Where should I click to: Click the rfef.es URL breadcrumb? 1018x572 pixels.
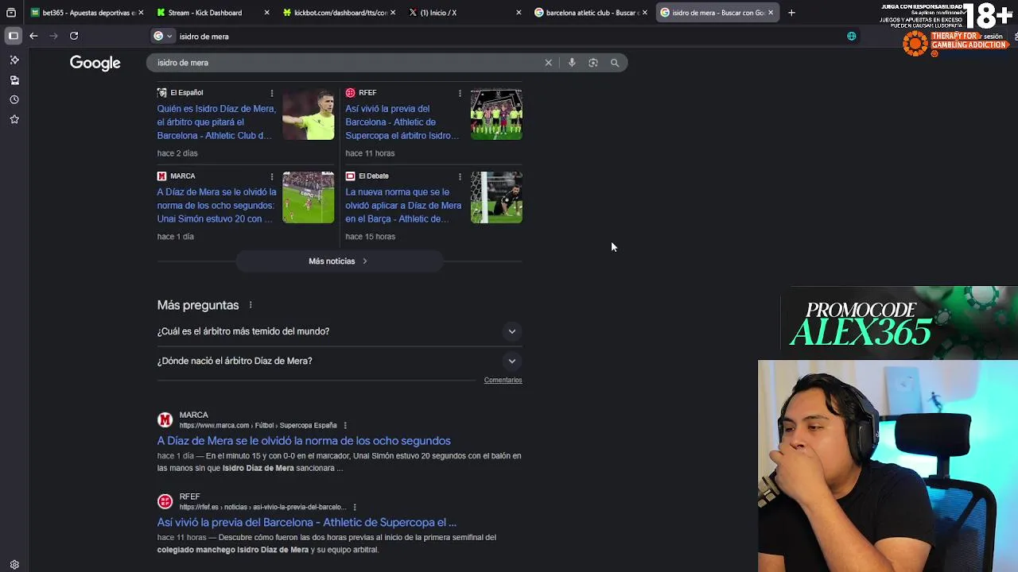pos(262,507)
